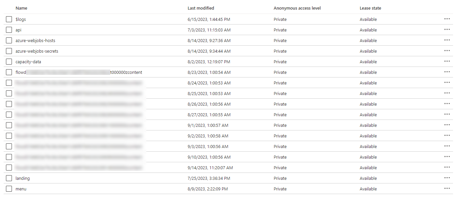Screen dimensions: 459x200
Task: Open the actions dropdown for the 8/25/2023 row
Action: pos(447,93)
